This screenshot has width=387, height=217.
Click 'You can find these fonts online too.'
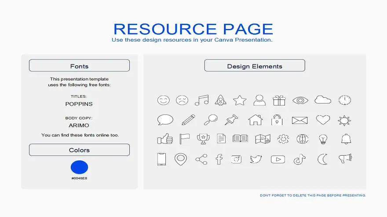(x=80, y=135)
